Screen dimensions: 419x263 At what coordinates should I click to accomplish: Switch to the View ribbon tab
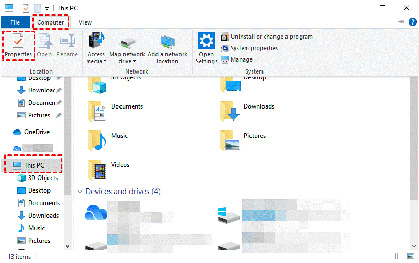coord(85,22)
